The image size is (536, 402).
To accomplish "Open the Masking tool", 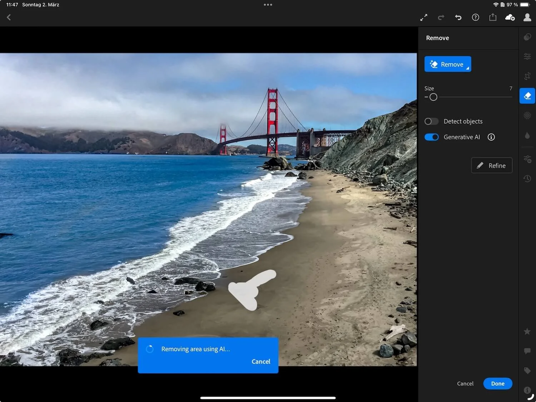I will 527,115.
